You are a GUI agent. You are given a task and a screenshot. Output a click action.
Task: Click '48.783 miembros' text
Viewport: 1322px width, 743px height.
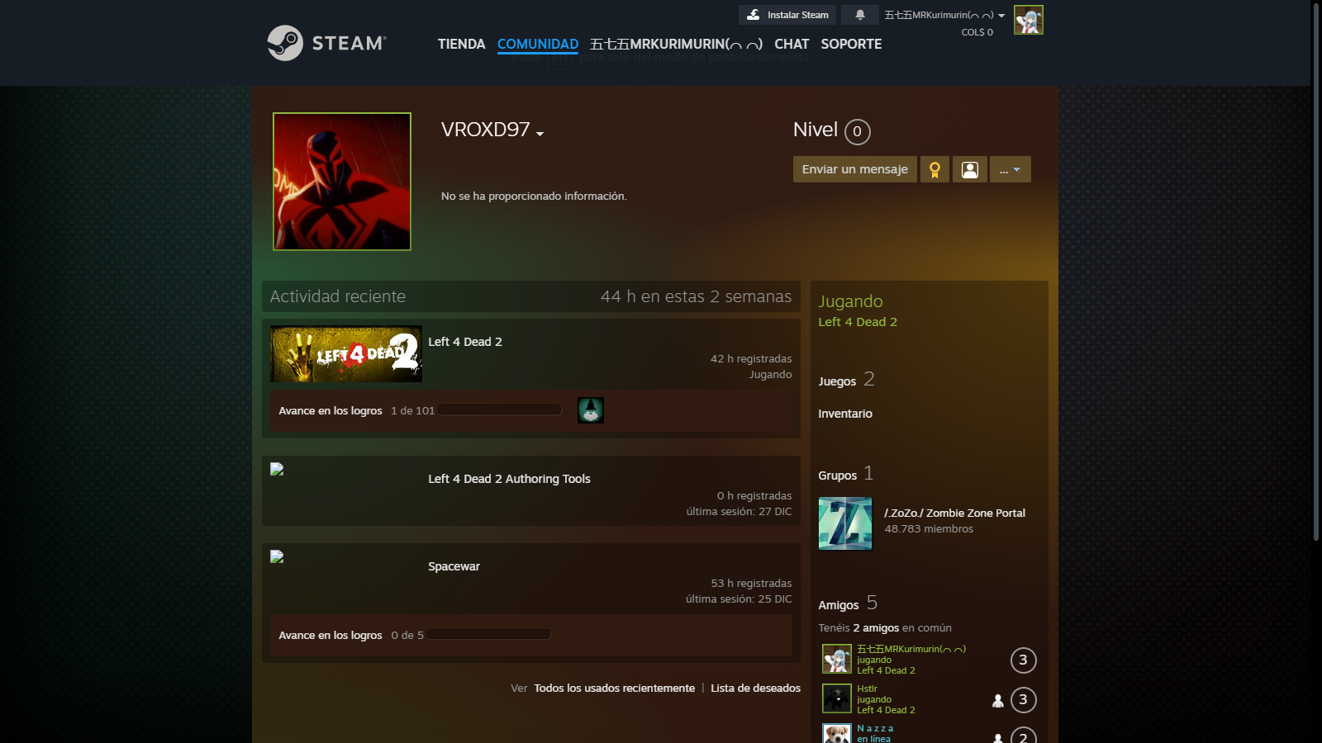pyautogui.click(x=929, y=529)
